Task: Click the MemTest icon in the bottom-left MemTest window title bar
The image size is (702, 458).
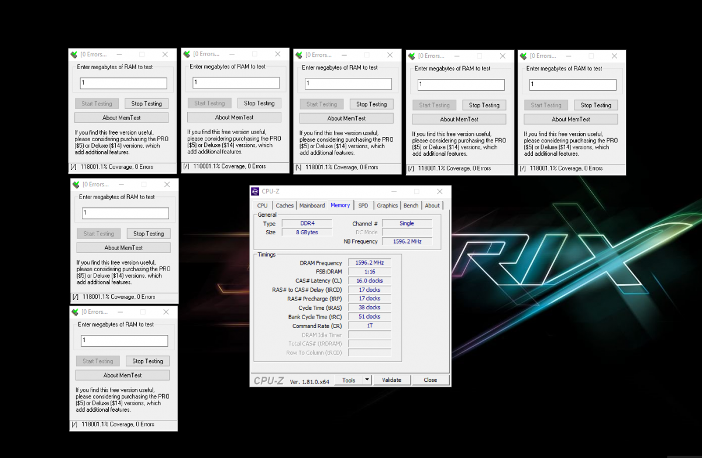Action: [75, 312]
